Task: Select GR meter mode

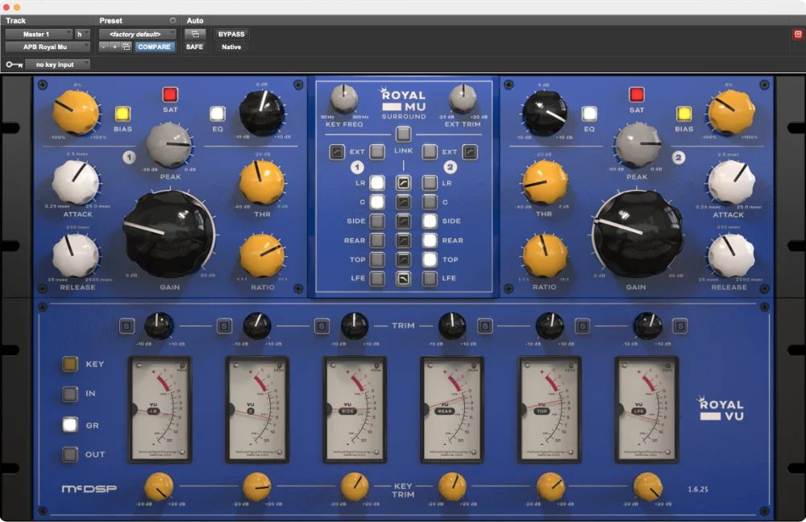Action: (70, 425)
